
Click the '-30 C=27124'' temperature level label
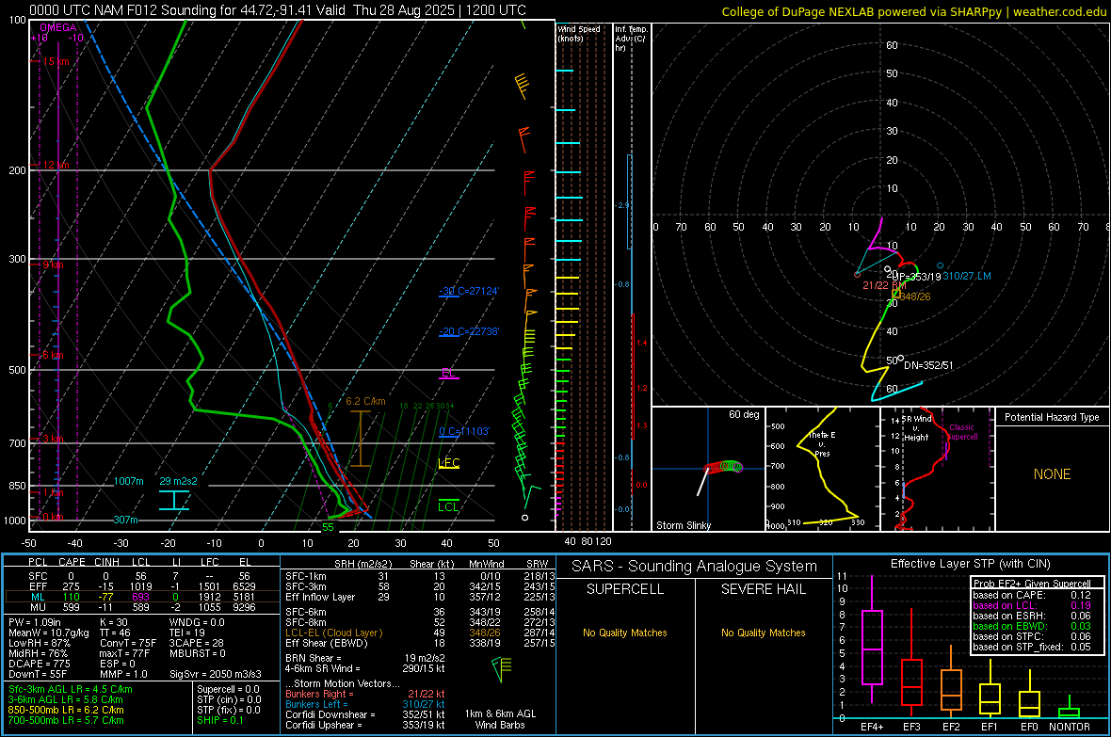469,291
